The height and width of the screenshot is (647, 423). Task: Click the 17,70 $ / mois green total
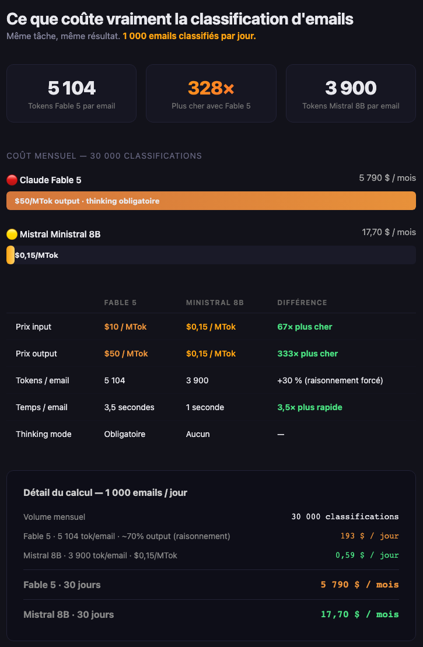click(360, 614)
